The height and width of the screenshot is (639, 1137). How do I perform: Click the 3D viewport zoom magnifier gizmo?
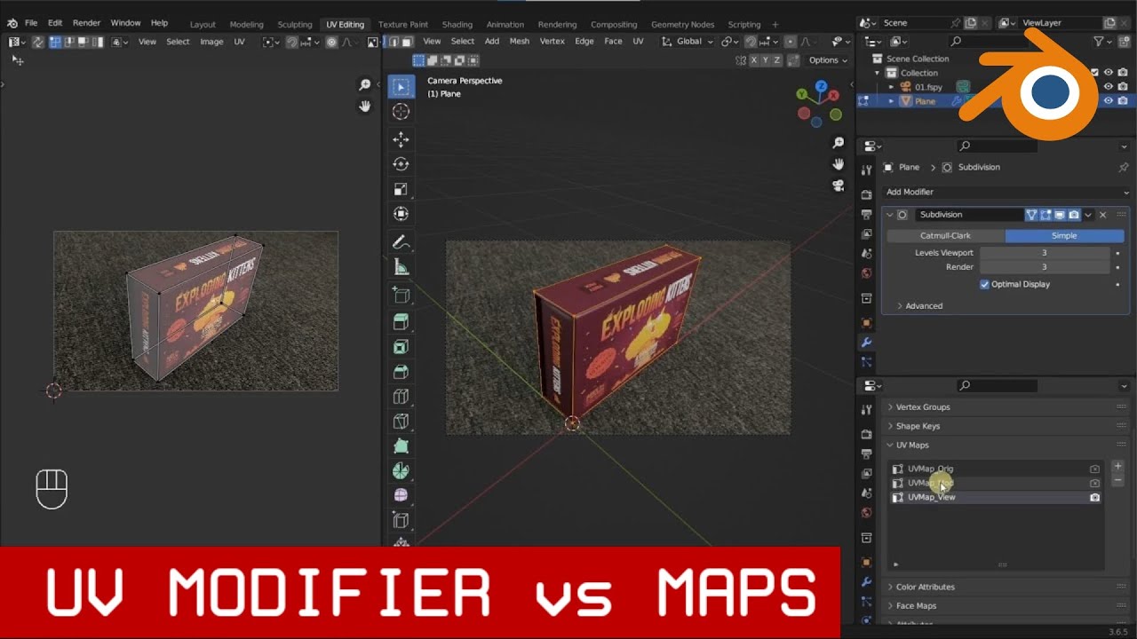838,143
